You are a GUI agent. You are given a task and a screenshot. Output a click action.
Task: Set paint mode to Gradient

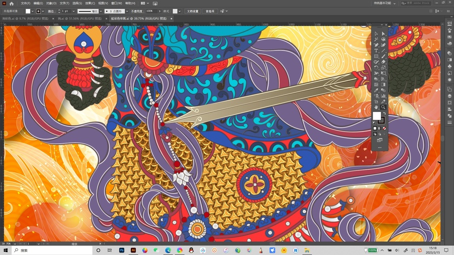[379, 129]
